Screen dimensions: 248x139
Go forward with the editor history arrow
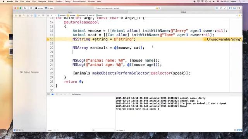pyautogui.click(x=55, y=15)
